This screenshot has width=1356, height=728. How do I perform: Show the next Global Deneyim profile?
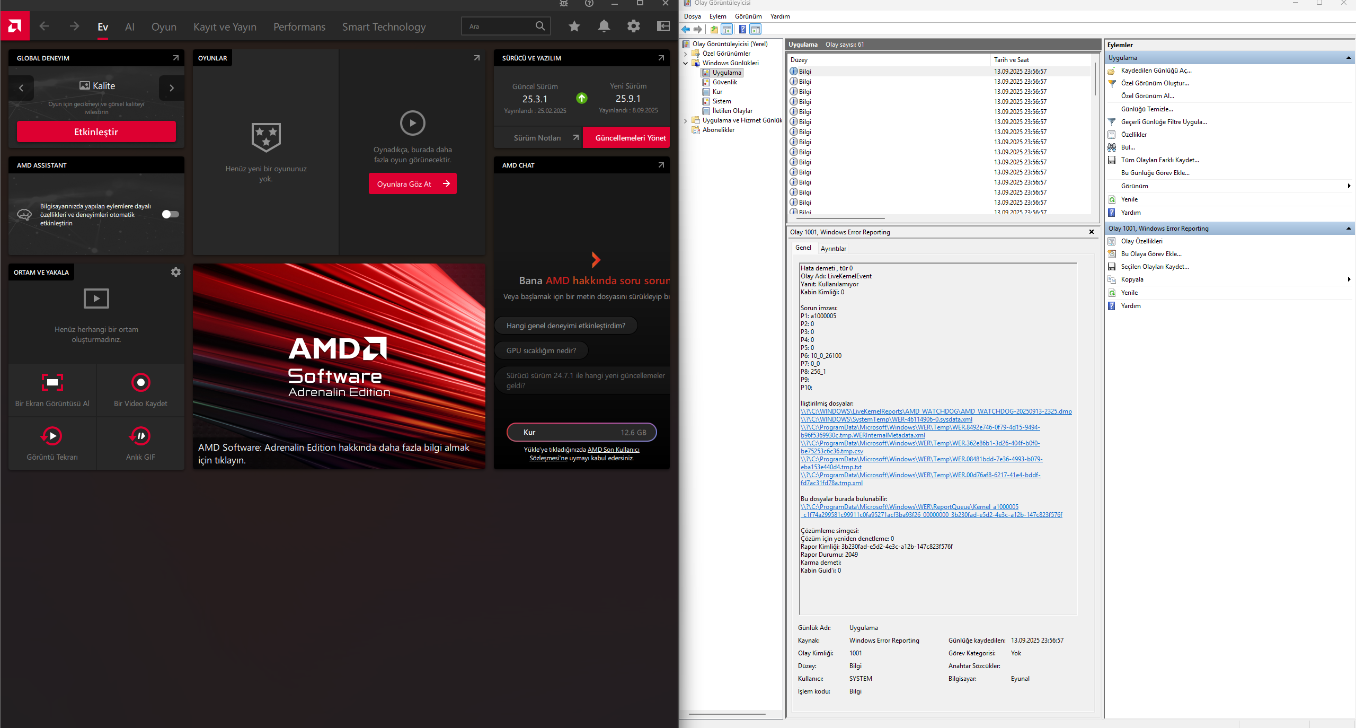coord(172,88)
